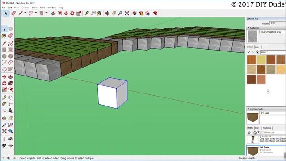This screenshot has width=286, height=161.
Task: Choose the Walk footprints tool
Action: (x=4, y=145)
